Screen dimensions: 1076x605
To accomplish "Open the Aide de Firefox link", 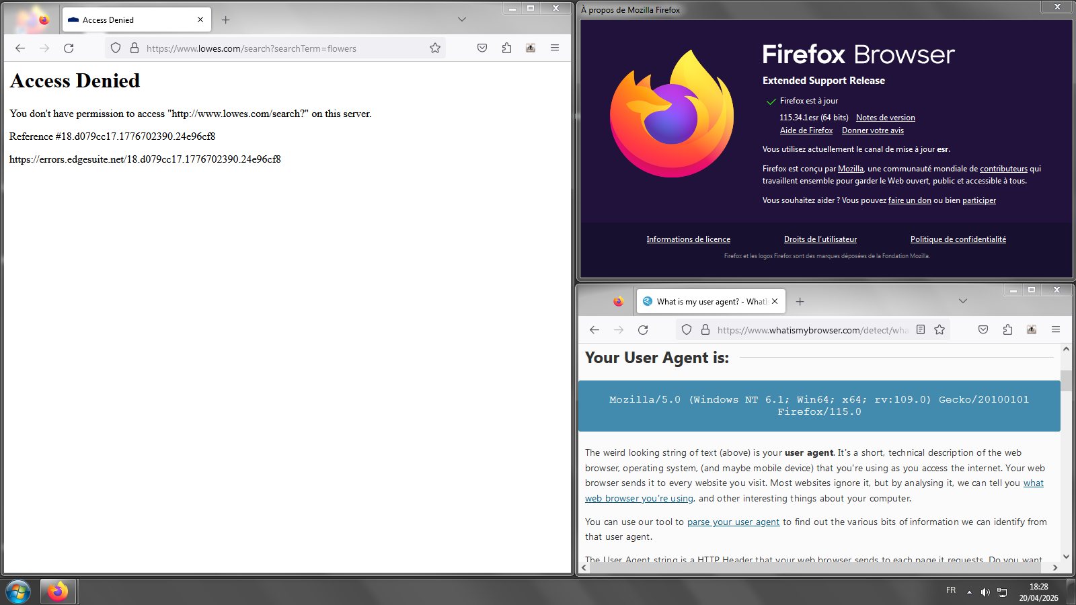I will [x=806, y=130].
